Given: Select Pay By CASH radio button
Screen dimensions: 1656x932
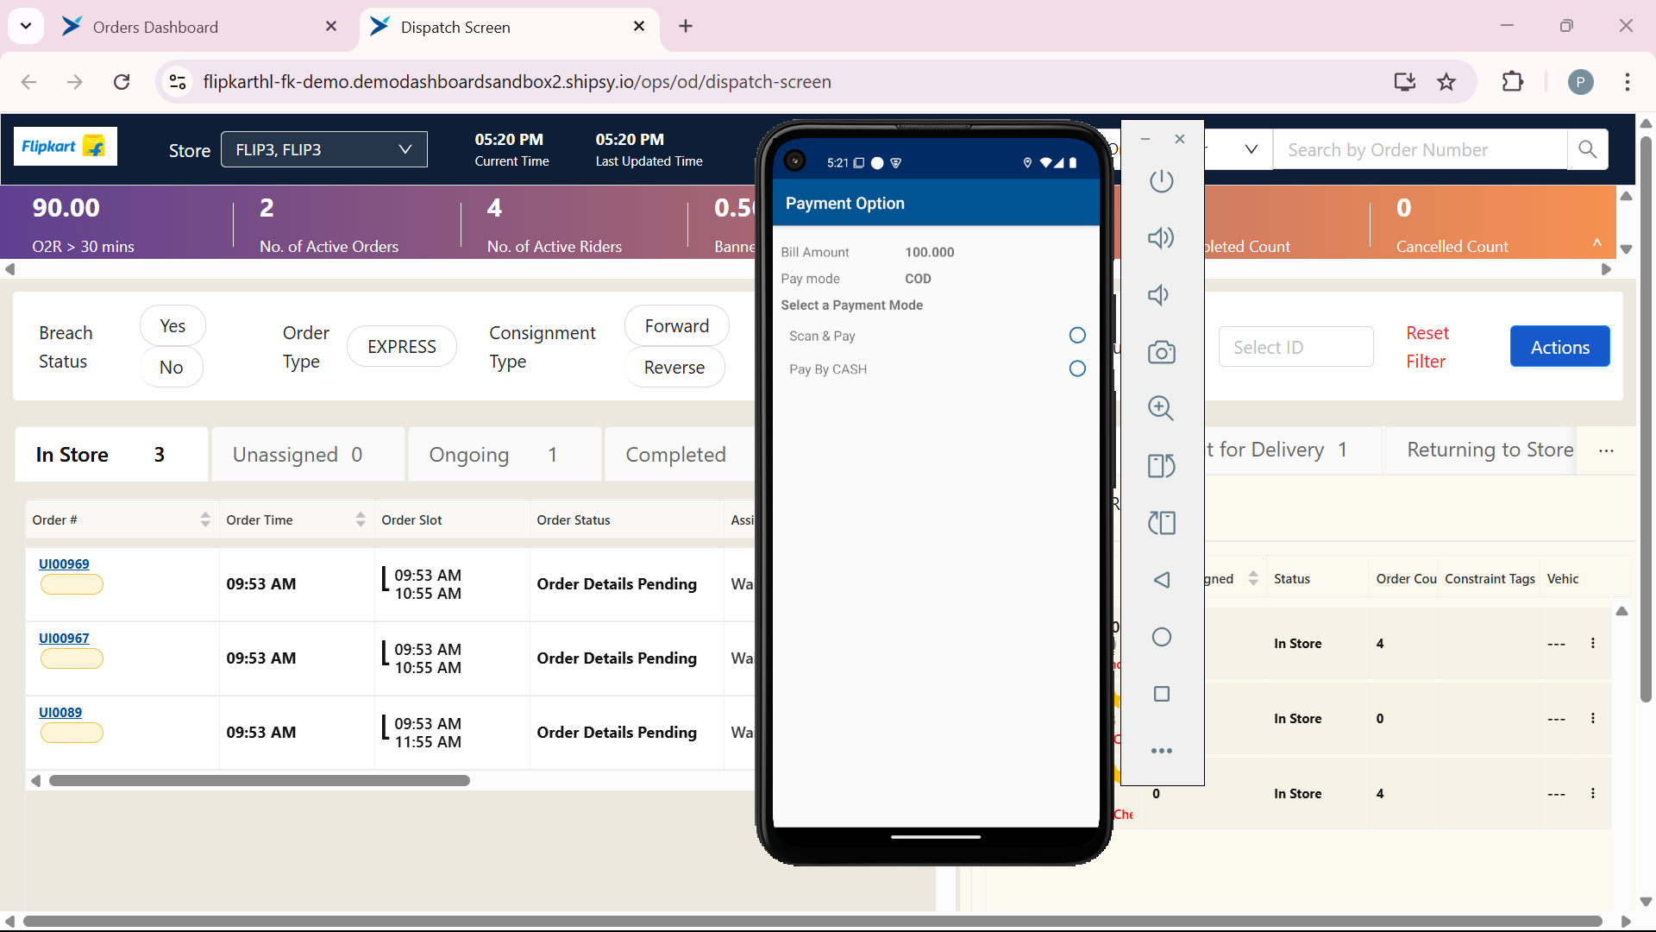Looking at the screenshot, I should (1076, 369).
